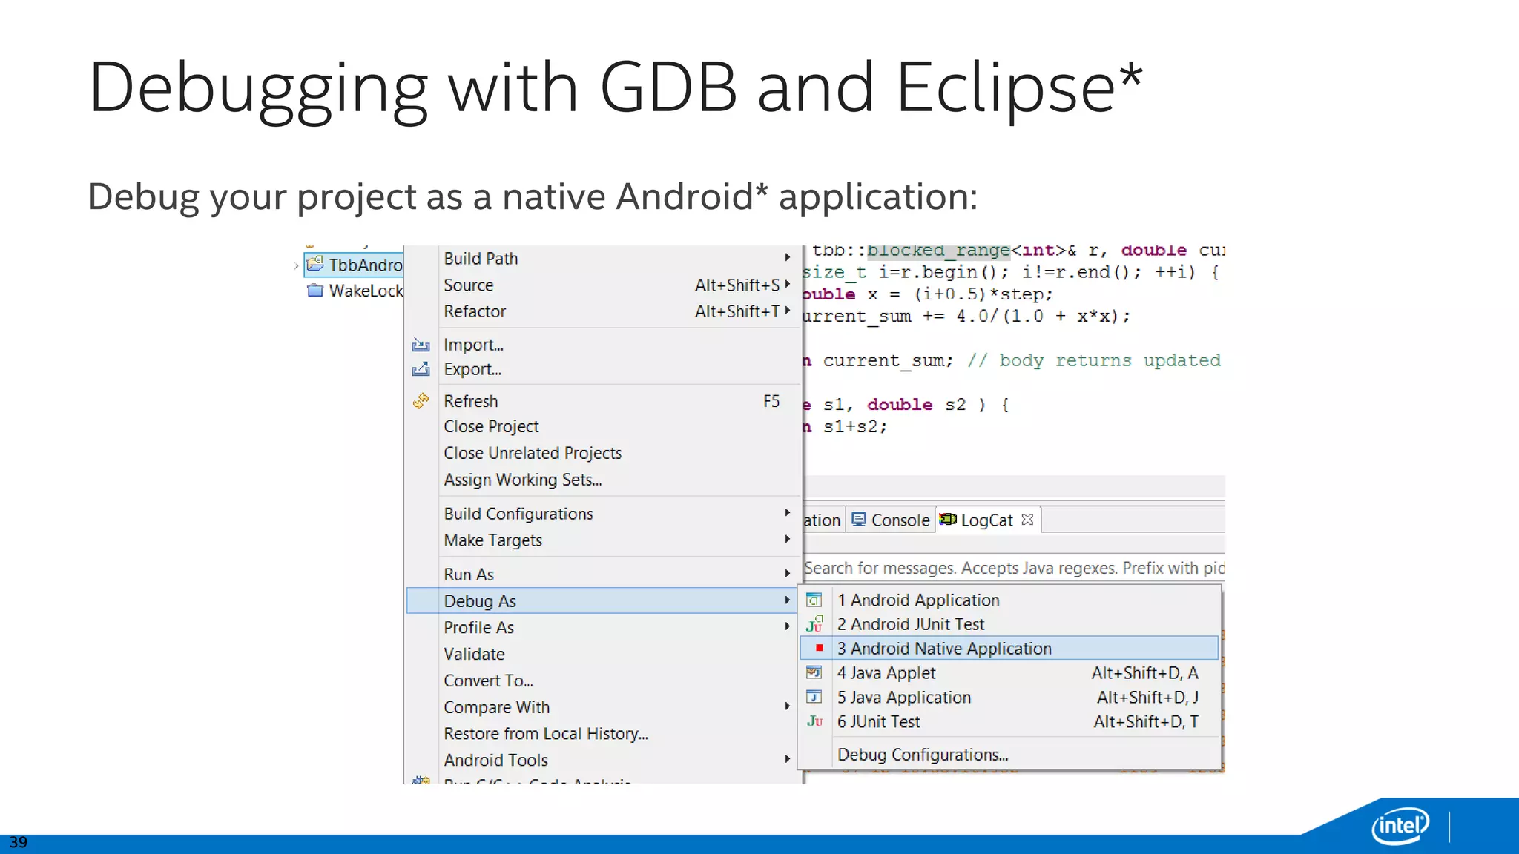Open the Profile As submenu arrow

(788, 626)
